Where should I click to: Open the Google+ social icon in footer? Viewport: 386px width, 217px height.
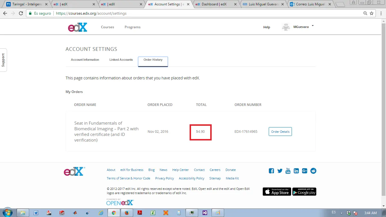[x=305, y=171]
